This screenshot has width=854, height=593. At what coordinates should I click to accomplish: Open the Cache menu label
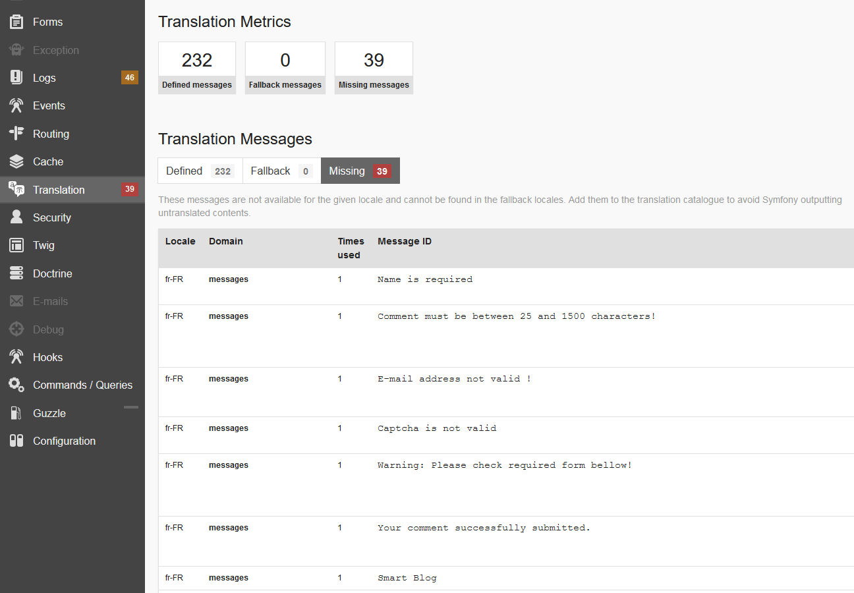48,161
